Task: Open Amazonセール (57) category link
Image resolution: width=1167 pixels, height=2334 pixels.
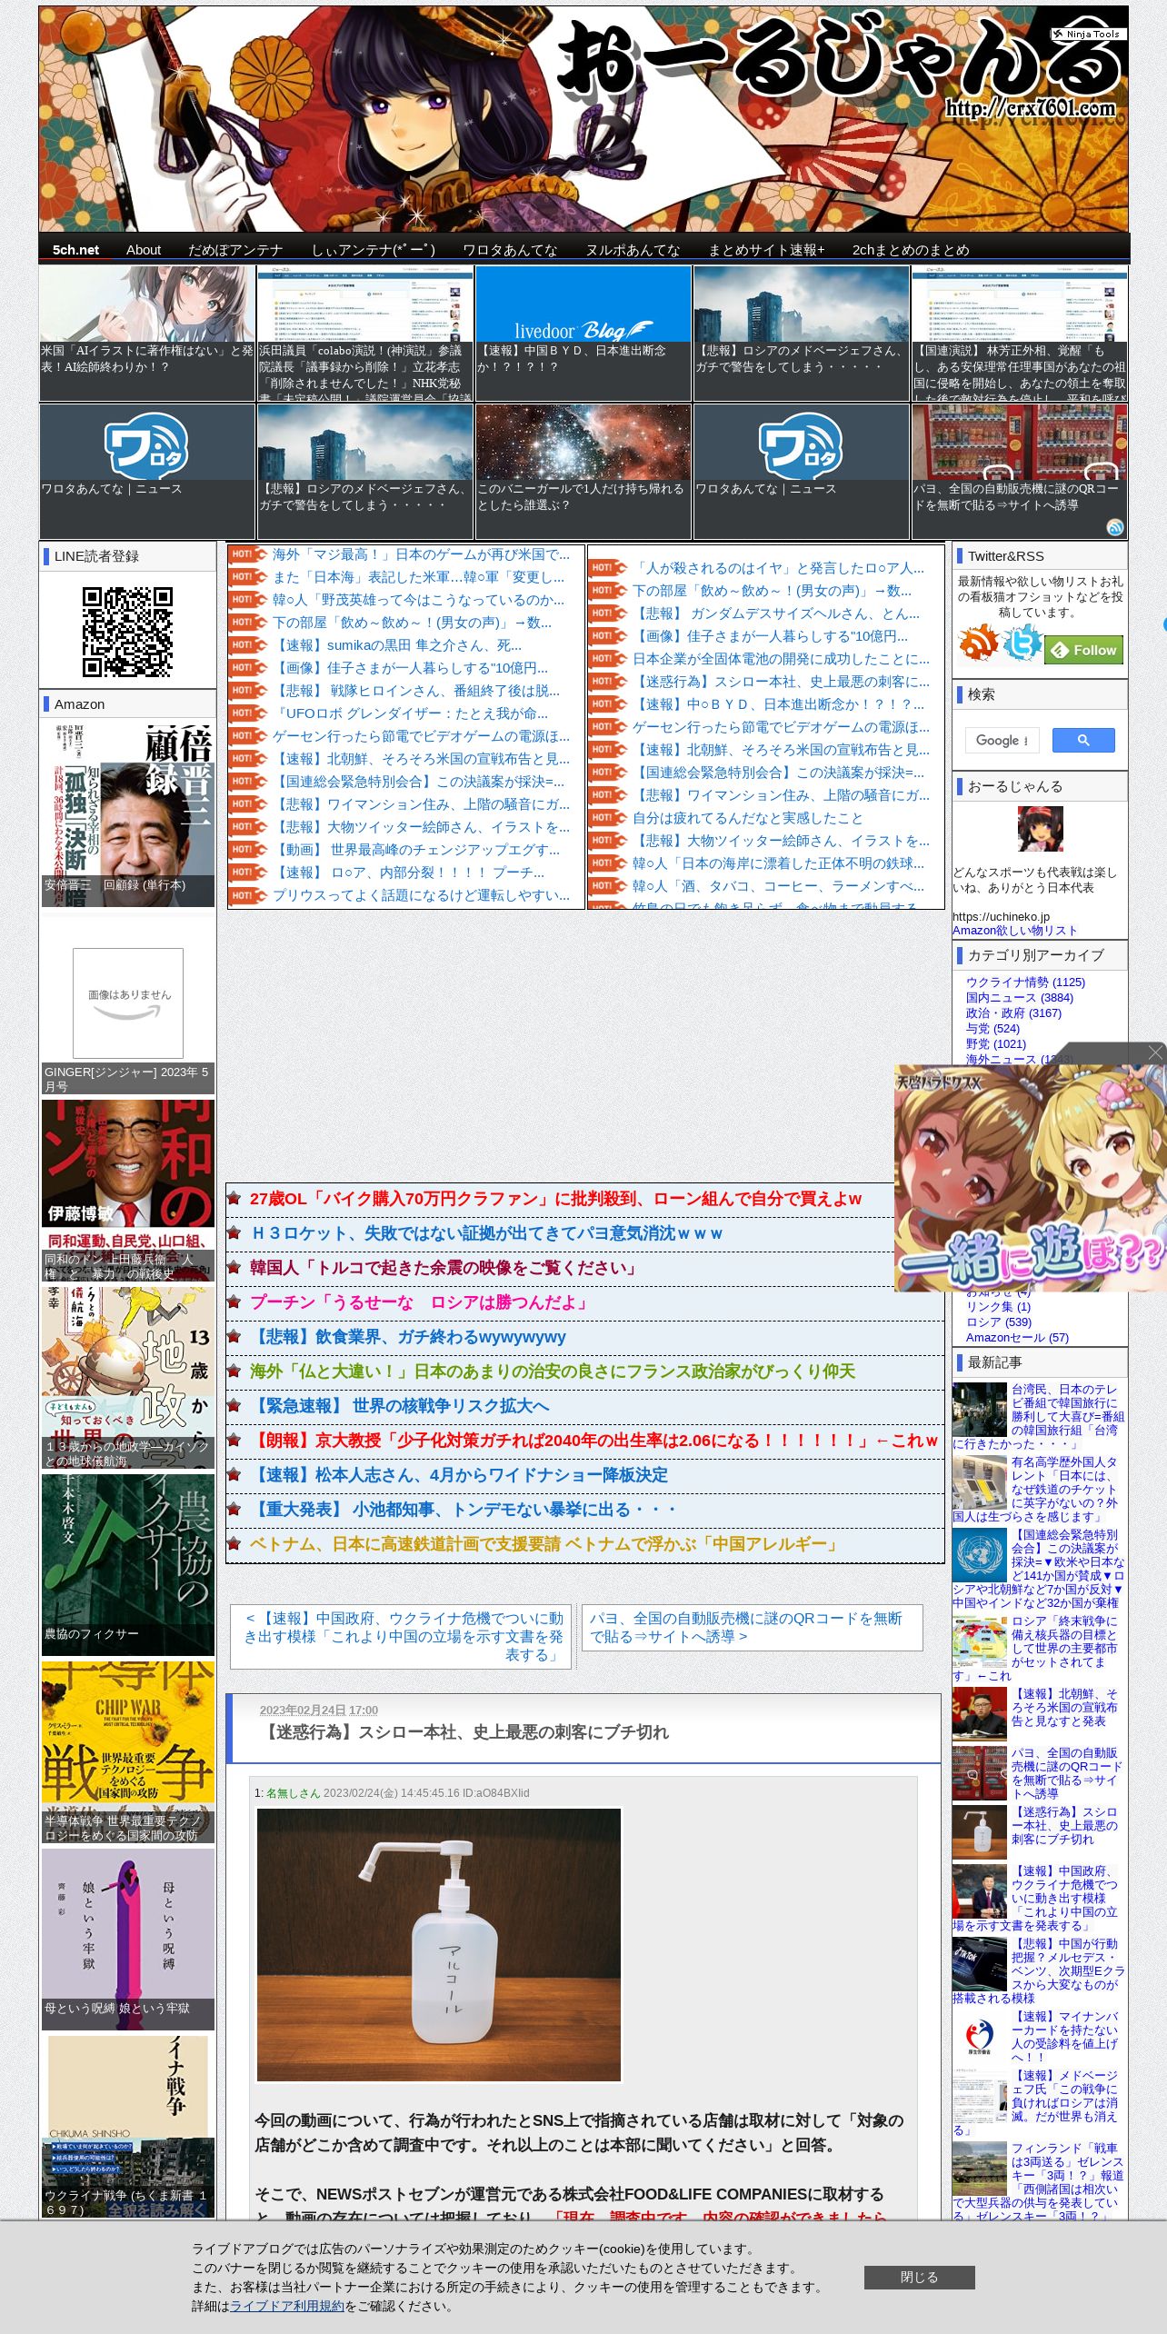Action: click(1017, 1337)
